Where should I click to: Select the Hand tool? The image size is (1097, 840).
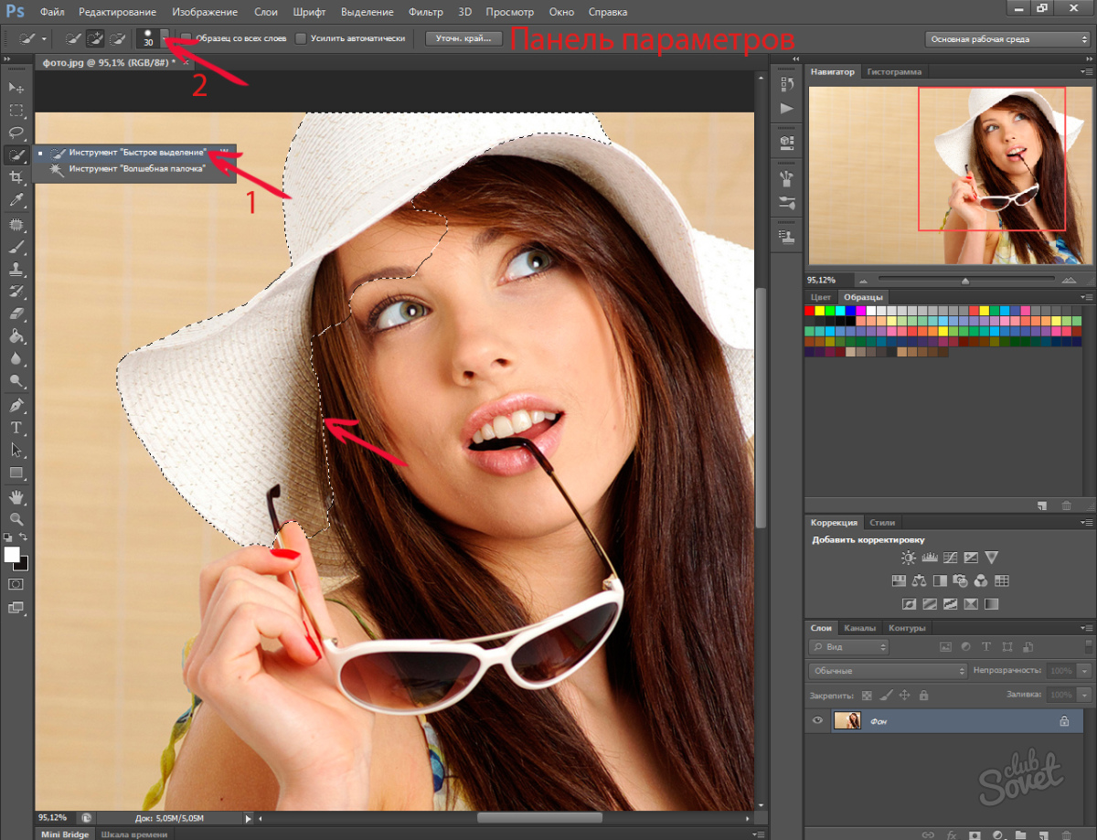coord(16,496)
